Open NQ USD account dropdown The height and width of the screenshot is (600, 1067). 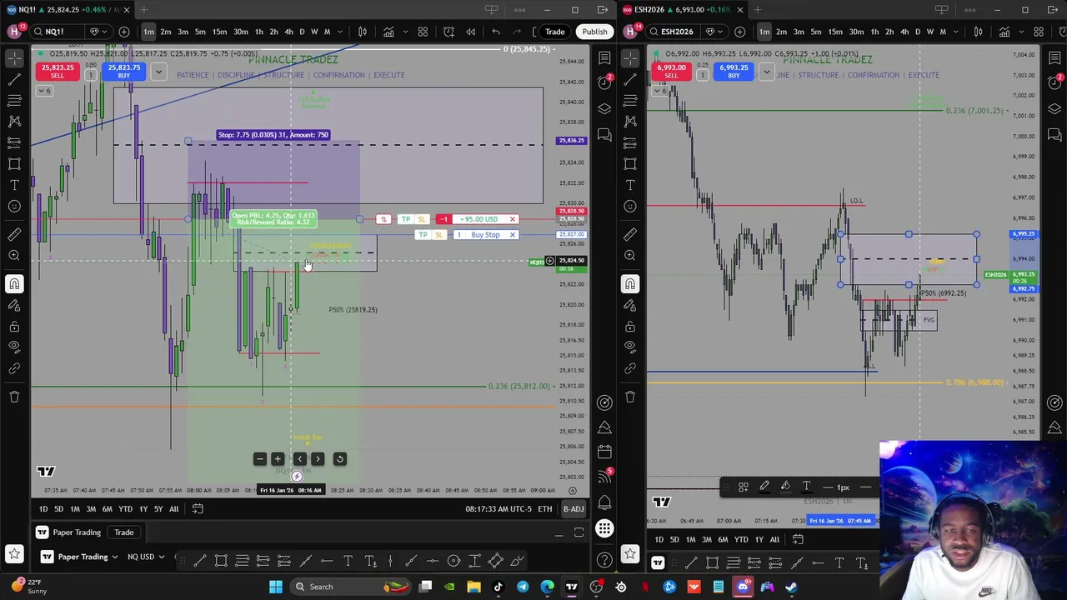click(146, 557)
